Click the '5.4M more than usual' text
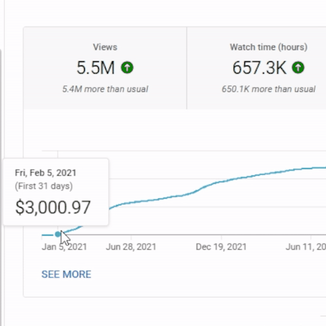 (105, 89)
